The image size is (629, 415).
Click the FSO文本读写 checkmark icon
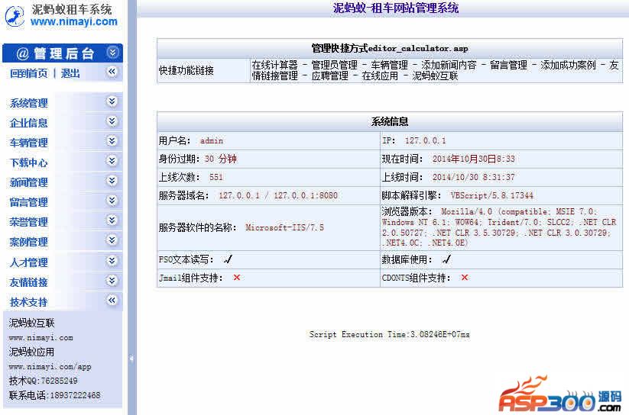pos(229,259)
